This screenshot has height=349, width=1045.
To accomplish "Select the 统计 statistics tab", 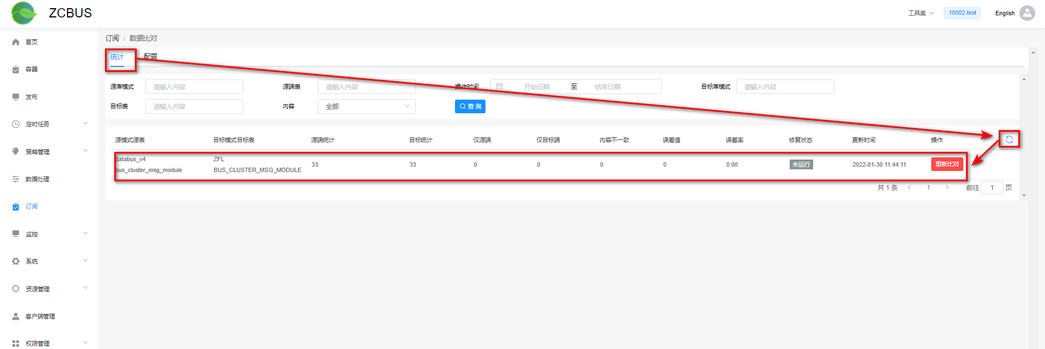I will tap(117, 57).
